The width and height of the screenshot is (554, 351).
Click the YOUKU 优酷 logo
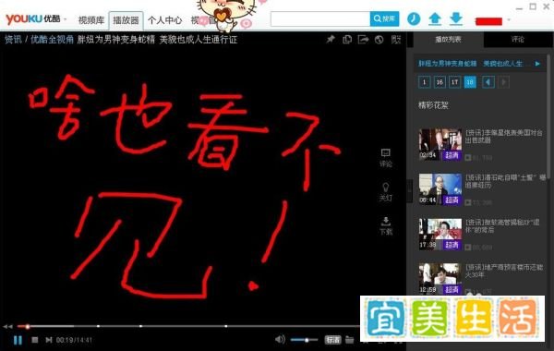pos(32,18)
